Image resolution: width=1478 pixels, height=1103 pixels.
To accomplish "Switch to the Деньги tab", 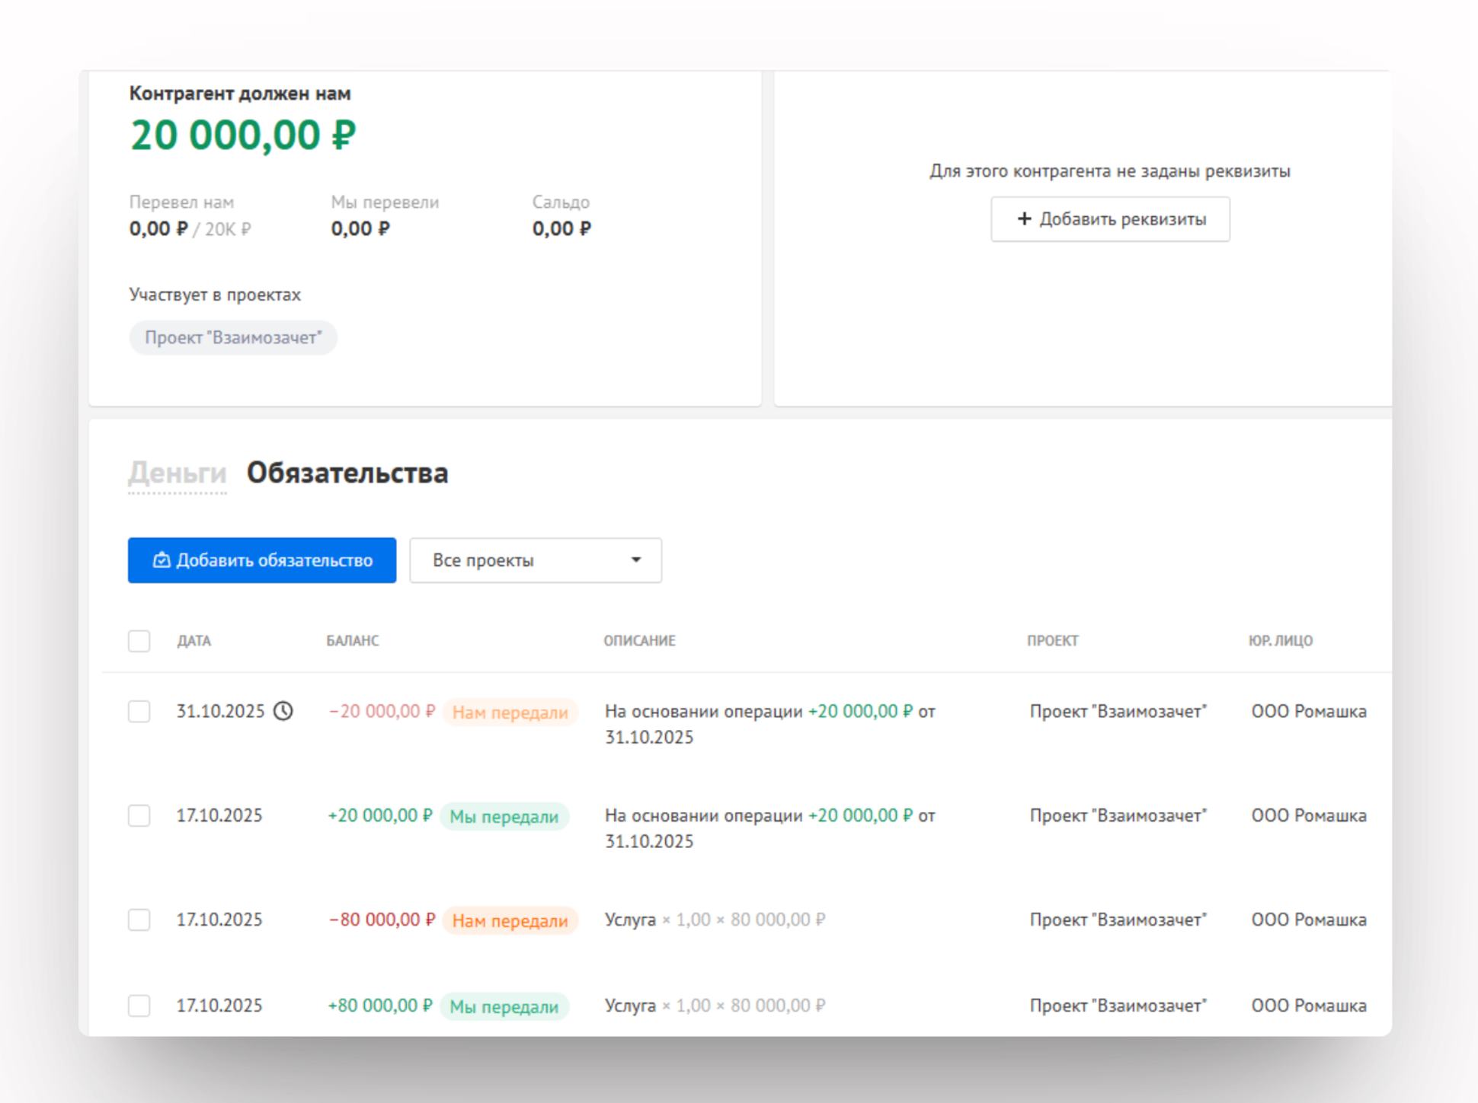I will (x=177, y=473).
